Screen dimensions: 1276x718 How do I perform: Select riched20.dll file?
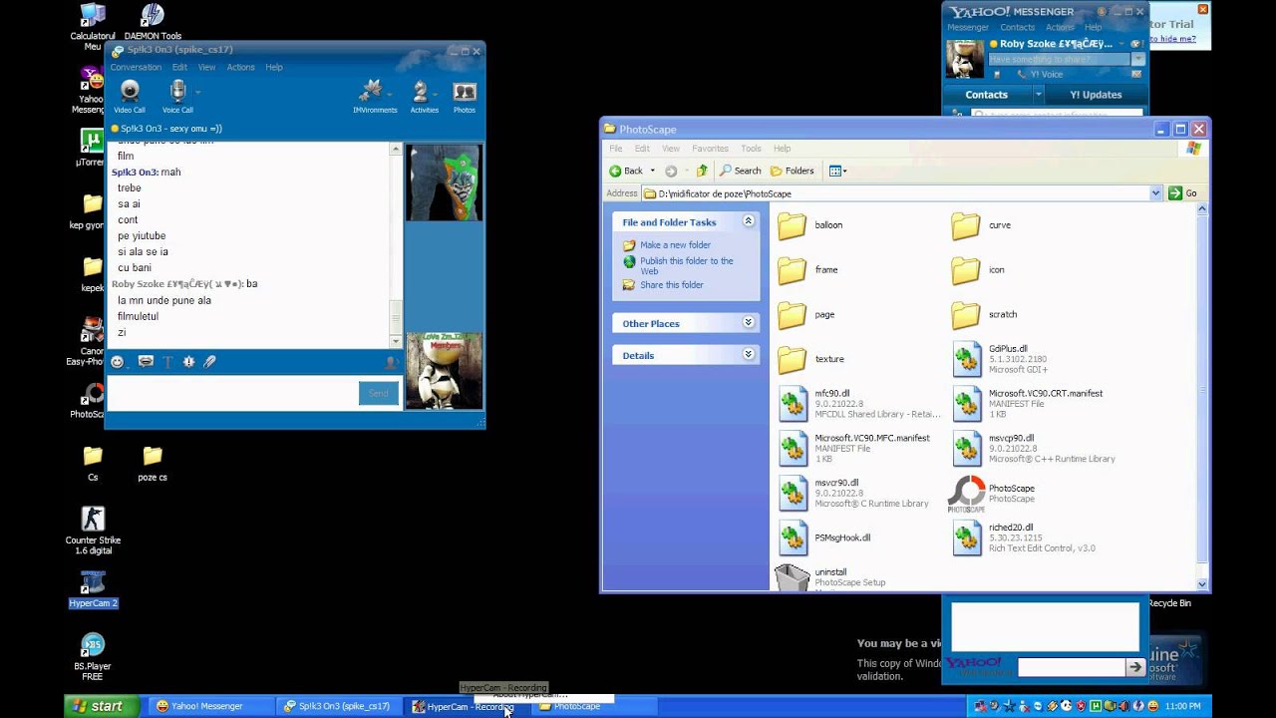tap(1024, 538)
